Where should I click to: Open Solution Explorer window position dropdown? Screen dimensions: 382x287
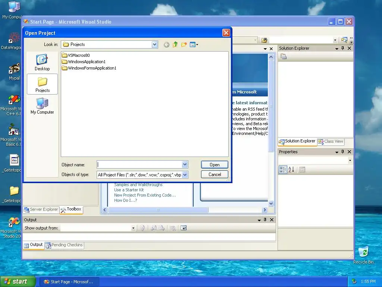337,49
